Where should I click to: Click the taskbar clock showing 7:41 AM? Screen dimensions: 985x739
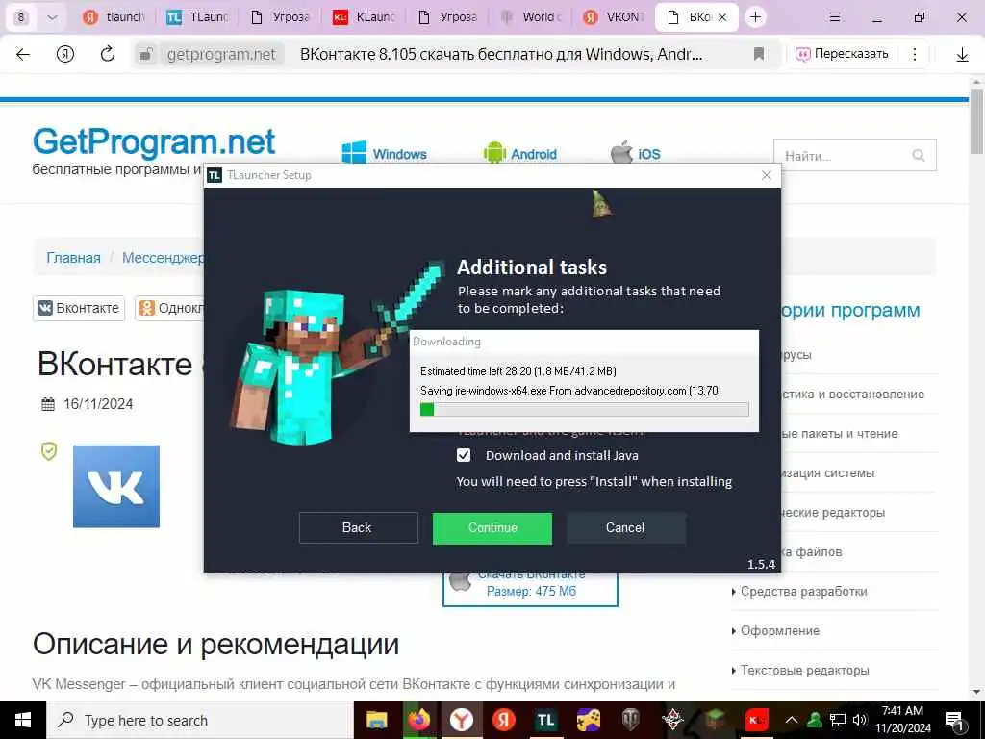click(902, 720)
